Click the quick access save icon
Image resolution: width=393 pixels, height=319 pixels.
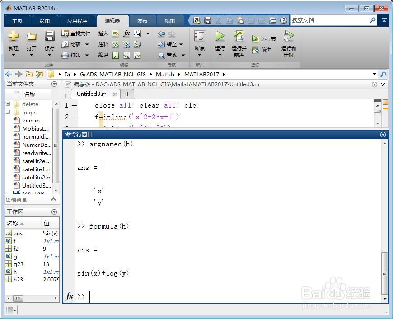click(x=208, y=20)
